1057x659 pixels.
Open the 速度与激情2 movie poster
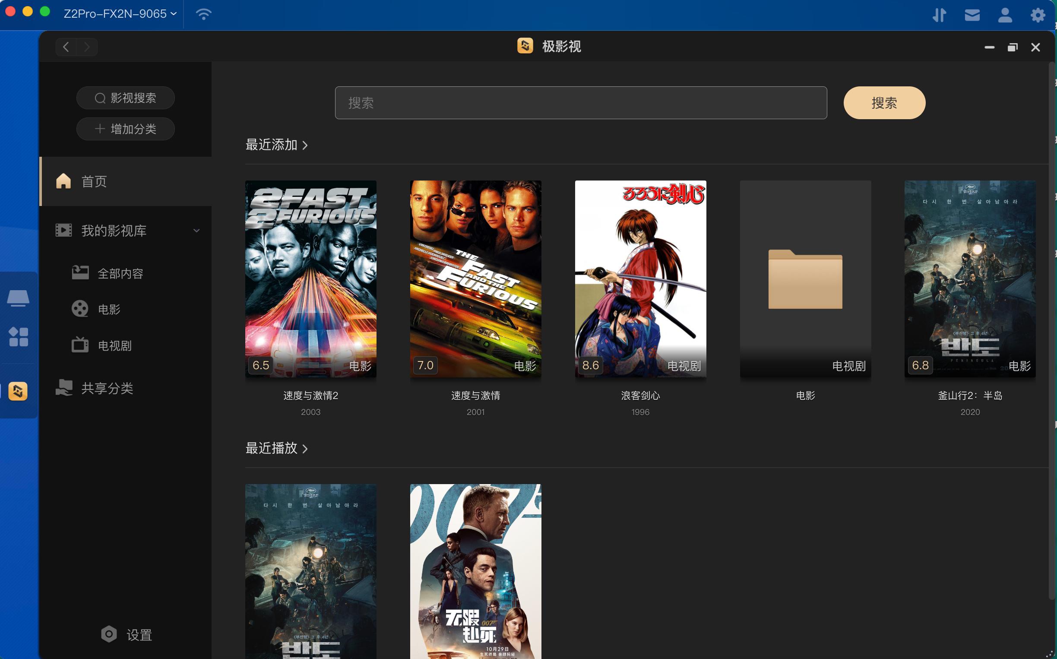310,279
